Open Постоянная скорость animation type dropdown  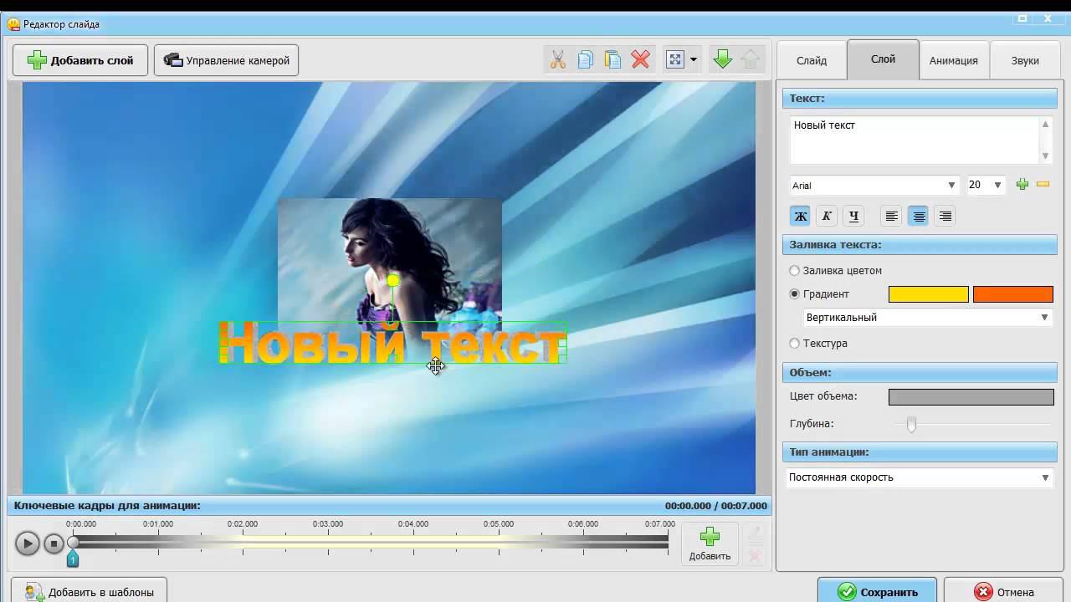[920, 477]
